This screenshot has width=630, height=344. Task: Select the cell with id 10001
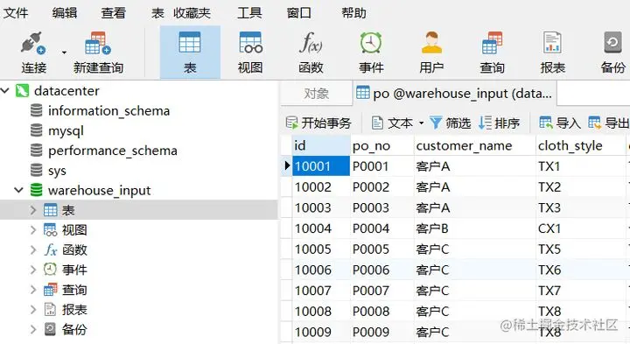pos(321,166)
